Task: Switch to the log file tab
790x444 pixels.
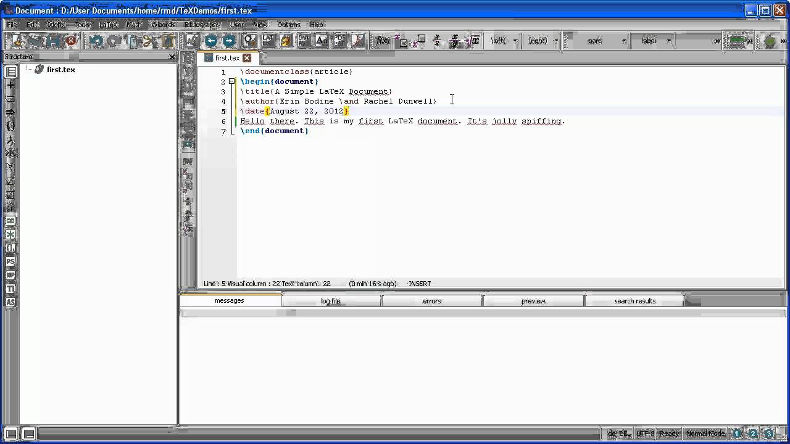Action: point(331,301)
